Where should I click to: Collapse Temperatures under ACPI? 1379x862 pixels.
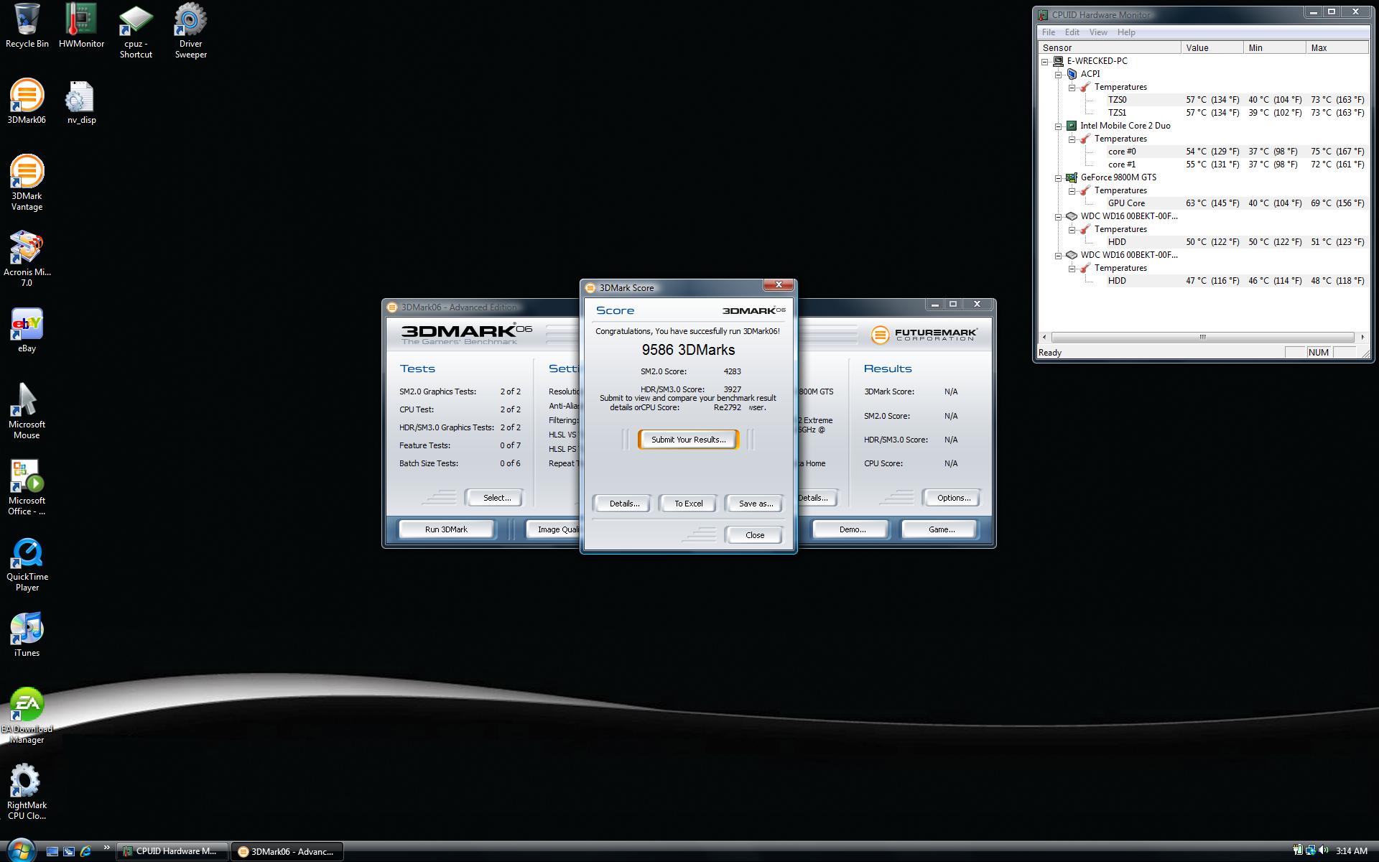click(1072, 88)
